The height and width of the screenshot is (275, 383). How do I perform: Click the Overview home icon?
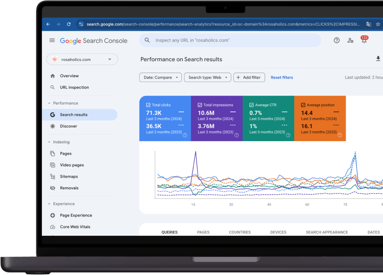tap(53, 76)
